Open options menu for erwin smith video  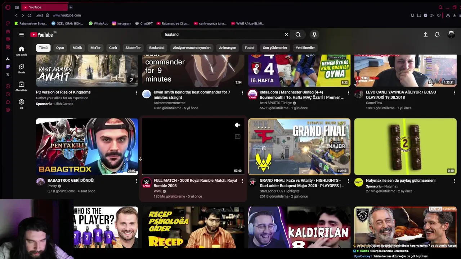coord(242,93)
